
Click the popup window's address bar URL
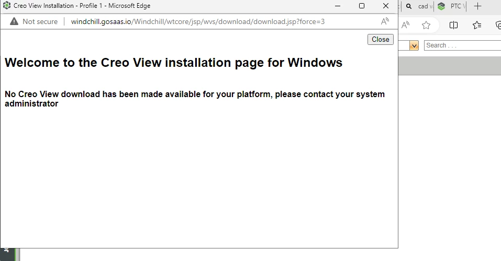pyautogui.click(x=197, y=22)
